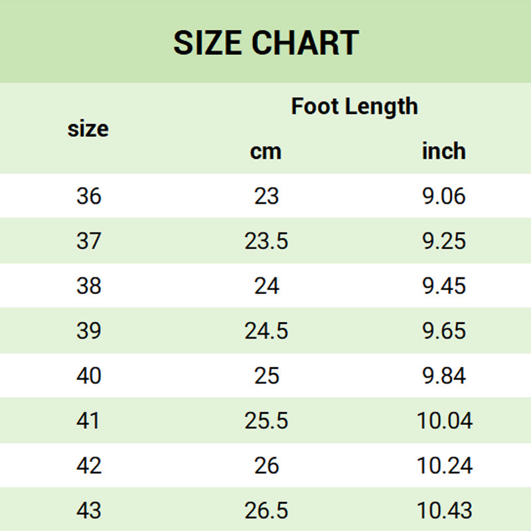Select size 43 row label
The width and height of the screenshot is (531, 531).
(88, 510)
